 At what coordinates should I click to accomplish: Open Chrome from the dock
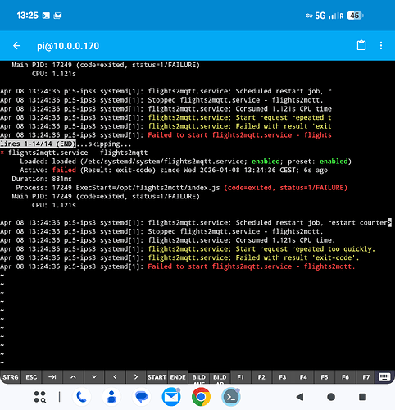[x=201, y=397]
